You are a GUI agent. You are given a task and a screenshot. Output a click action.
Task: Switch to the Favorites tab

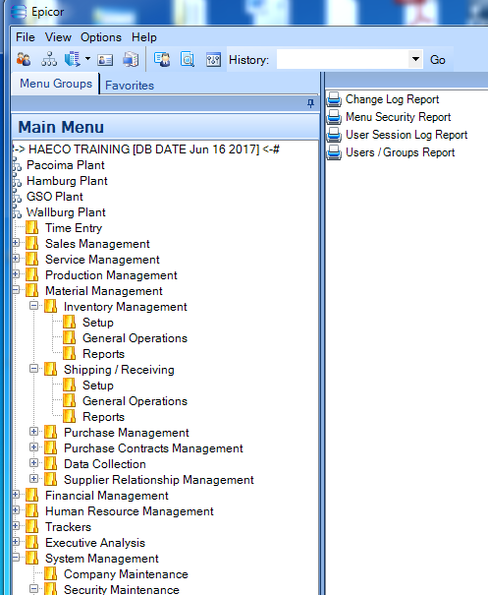point(130,86)
